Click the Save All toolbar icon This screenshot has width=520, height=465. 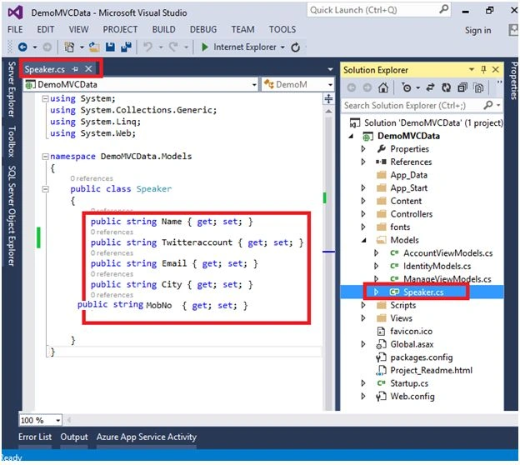pyautogui.click(x=126, y=47)
